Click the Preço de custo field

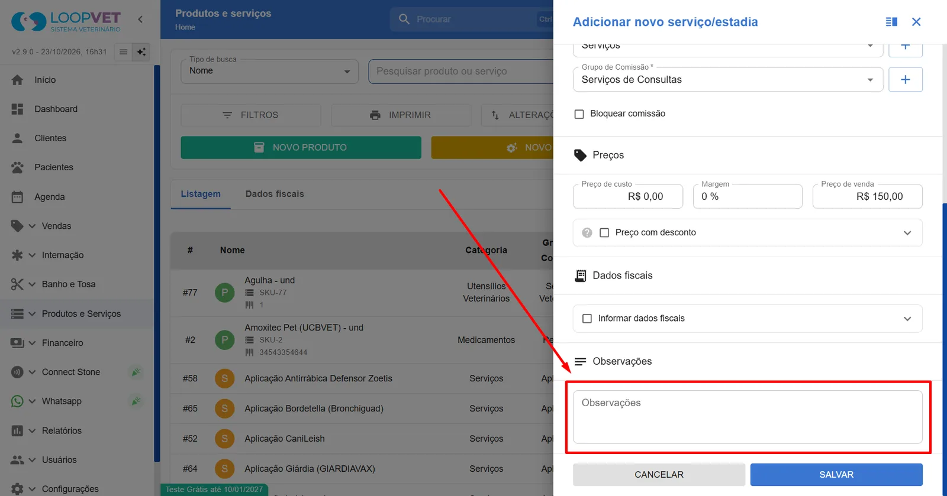628,197
